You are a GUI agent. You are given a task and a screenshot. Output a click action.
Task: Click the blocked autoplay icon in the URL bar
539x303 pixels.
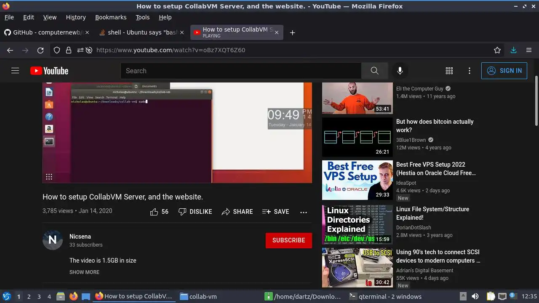[89, 50]
